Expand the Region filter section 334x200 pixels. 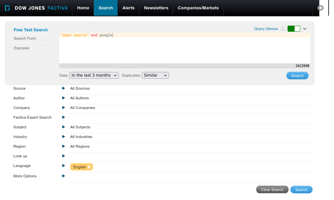point(63,146)
